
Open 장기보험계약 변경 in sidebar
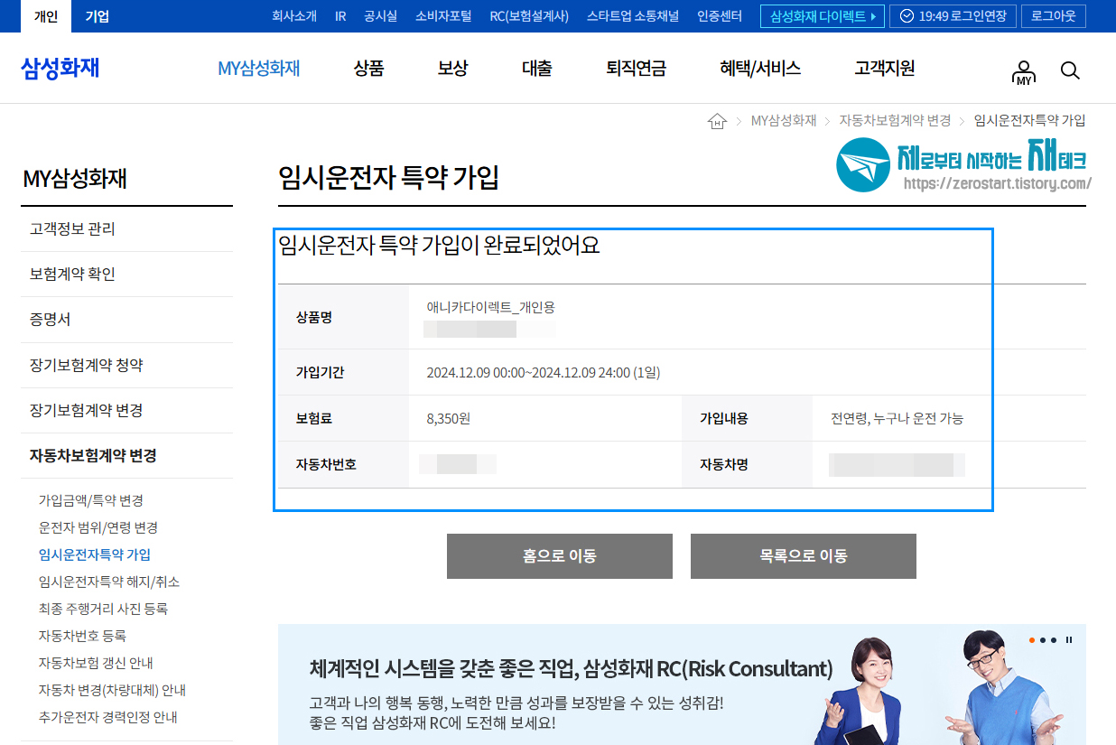coord(126,411)
